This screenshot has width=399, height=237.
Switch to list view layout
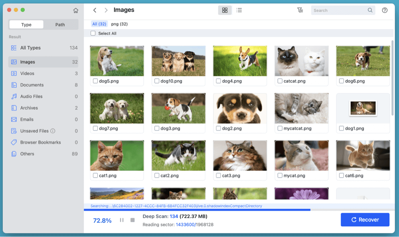tap(239, 10)
